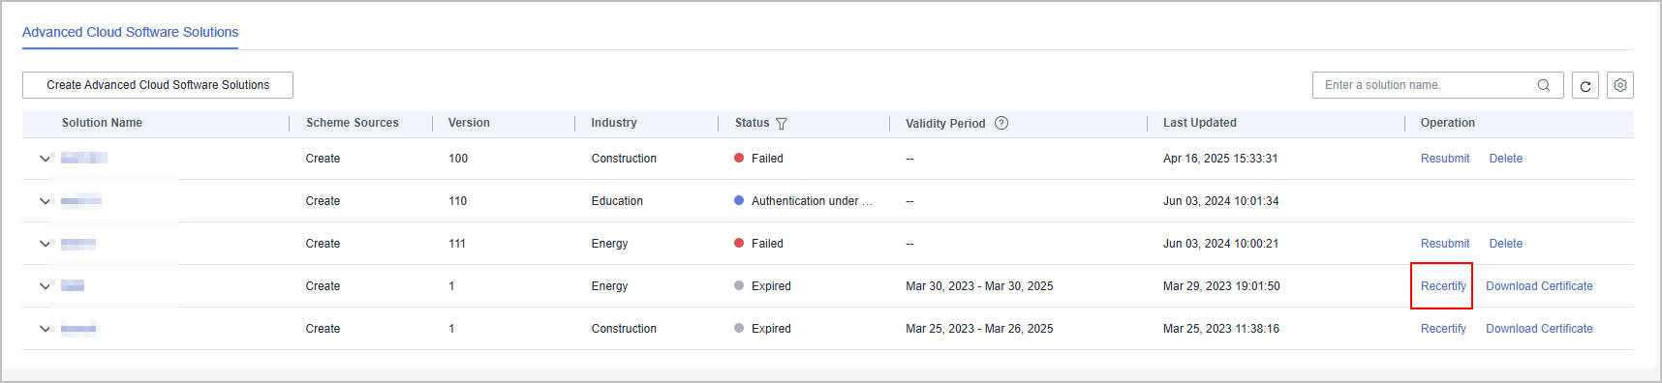Download Certificate for expired Energy solution
This screenshot has width=1662, height=383.
coord(1539,286)
